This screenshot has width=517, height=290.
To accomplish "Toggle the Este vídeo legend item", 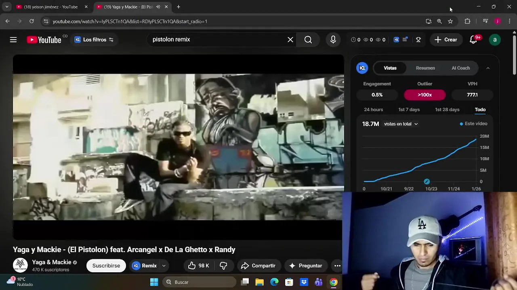I will [473, 124].
